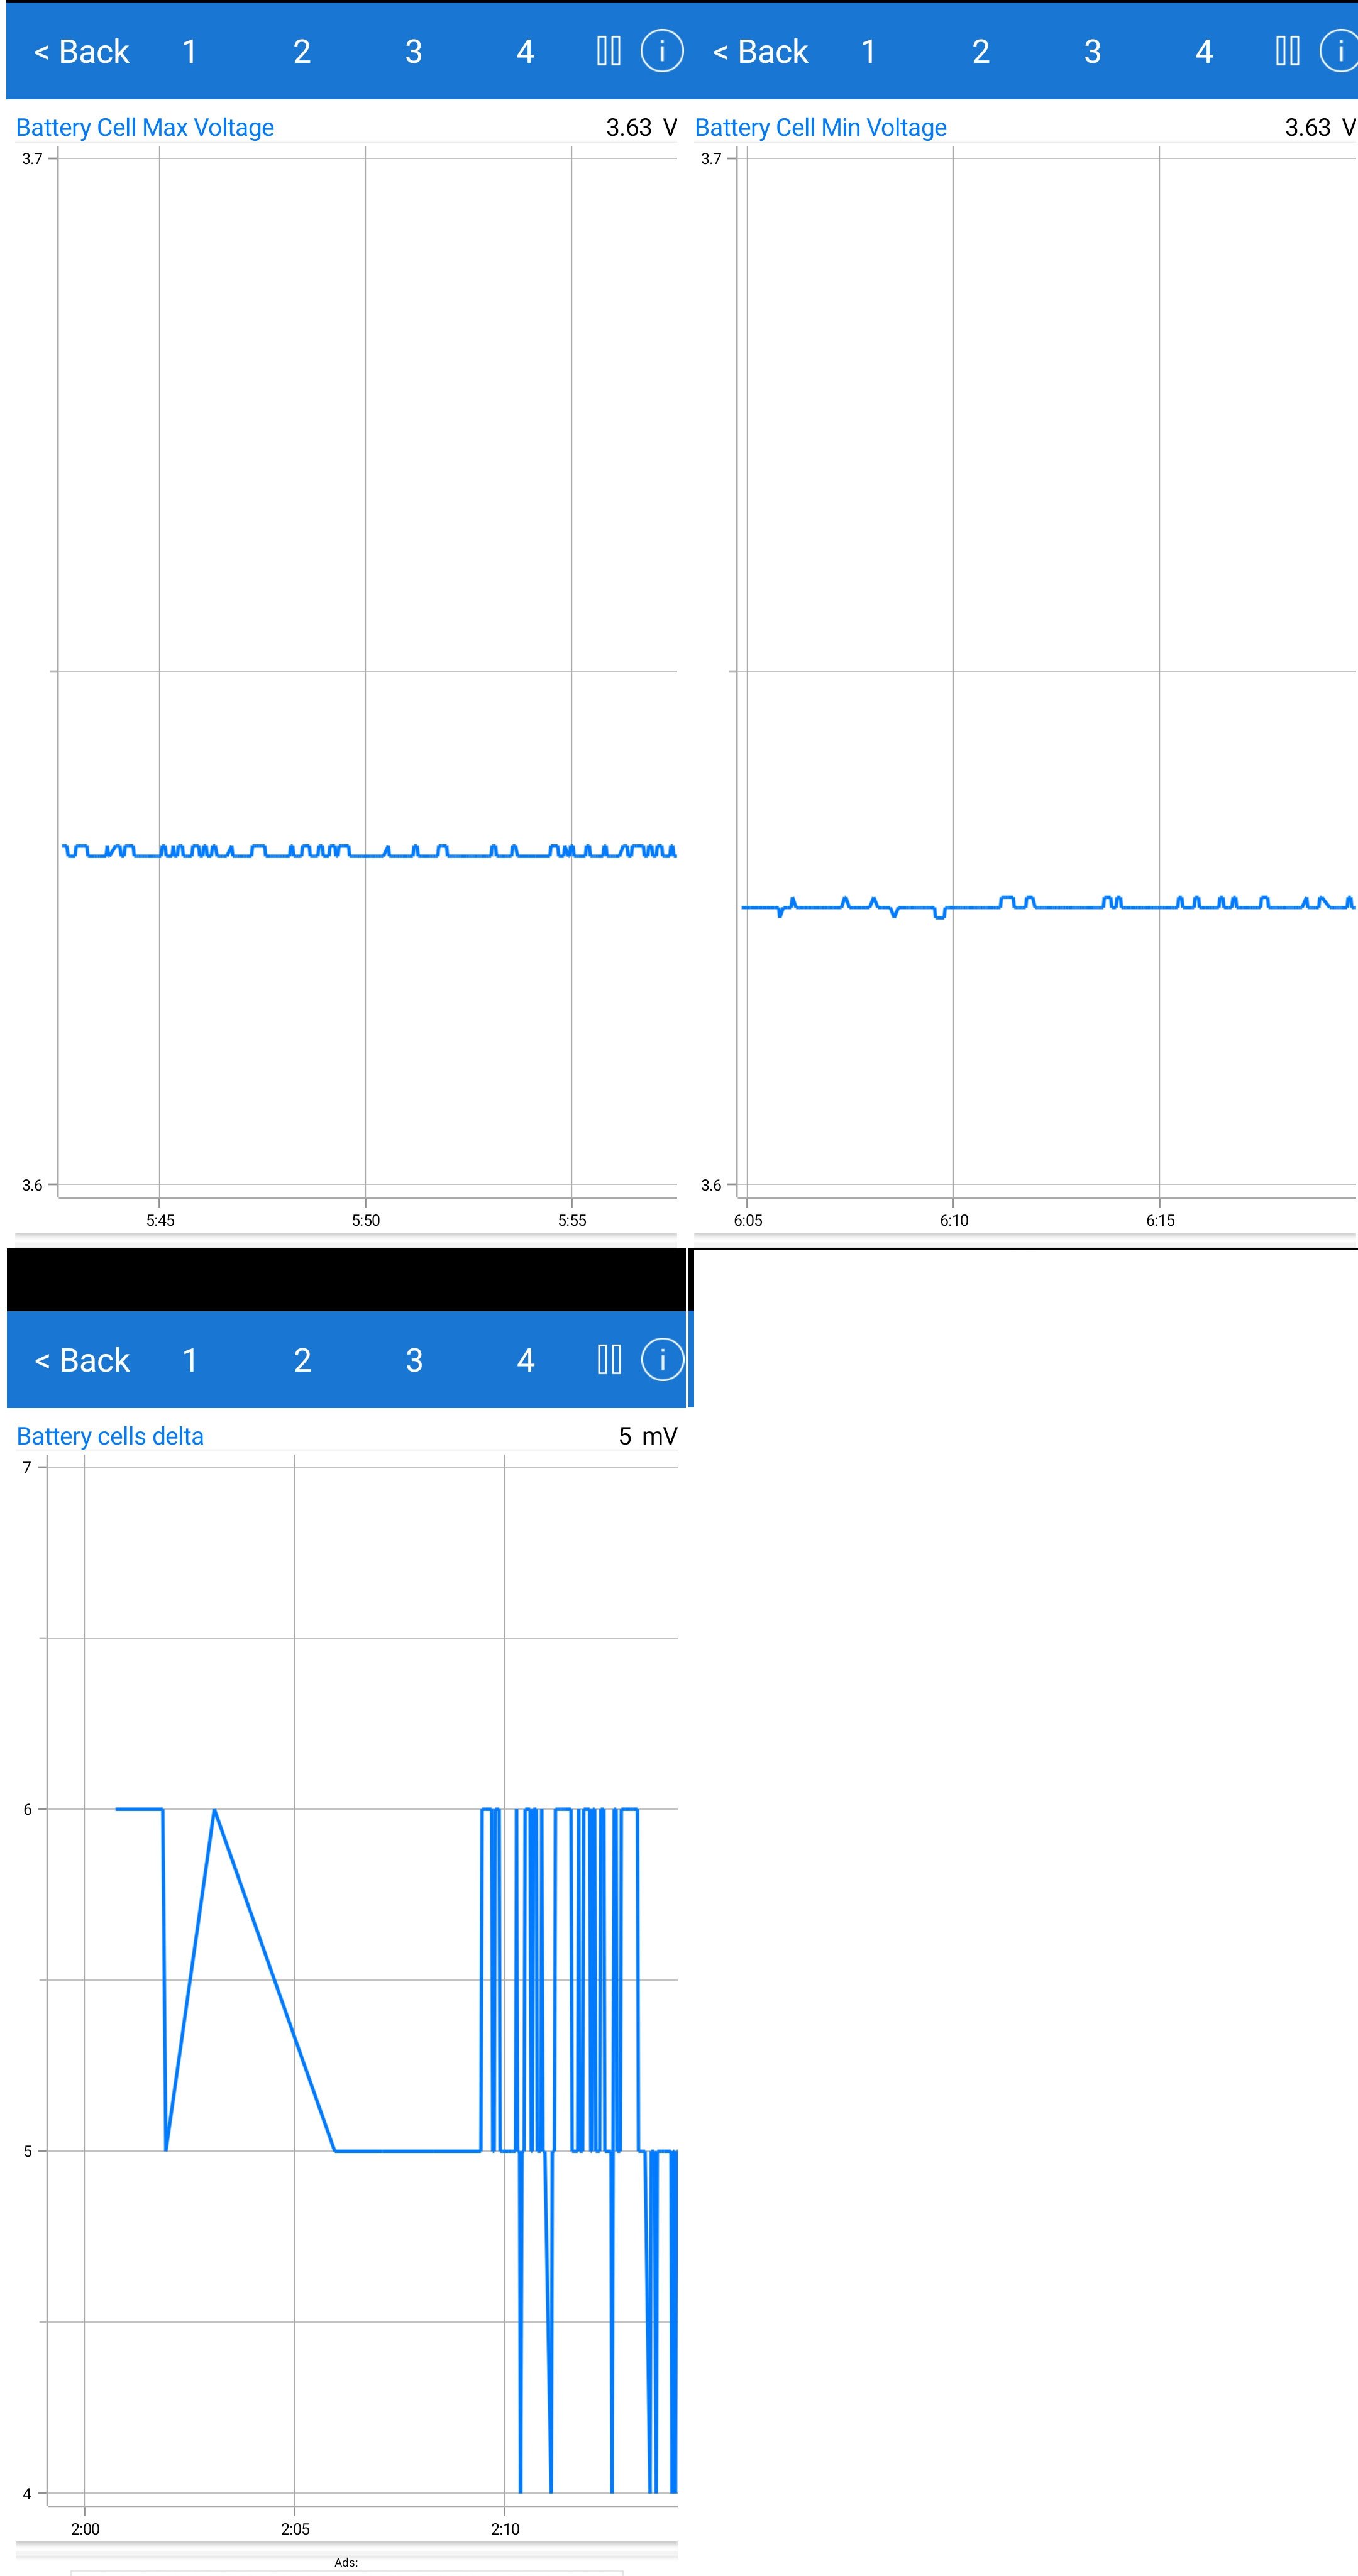Pause the Battery Cell Max Voltage chart
Screen dimensions: 1358x2576
click(x=608, y=51)
